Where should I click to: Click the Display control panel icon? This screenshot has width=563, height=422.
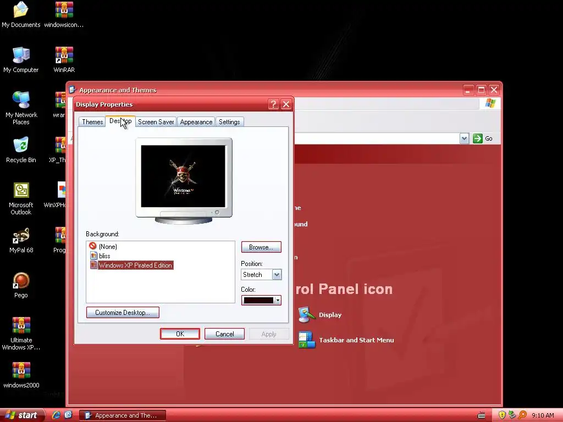[x=306, y=315]
